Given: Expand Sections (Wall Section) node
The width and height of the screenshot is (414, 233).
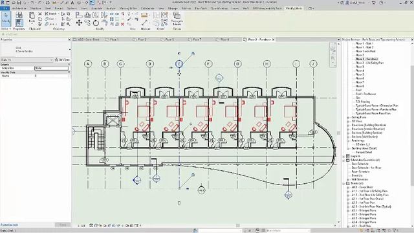Looking at the screenshot, I should click(348, 137).
